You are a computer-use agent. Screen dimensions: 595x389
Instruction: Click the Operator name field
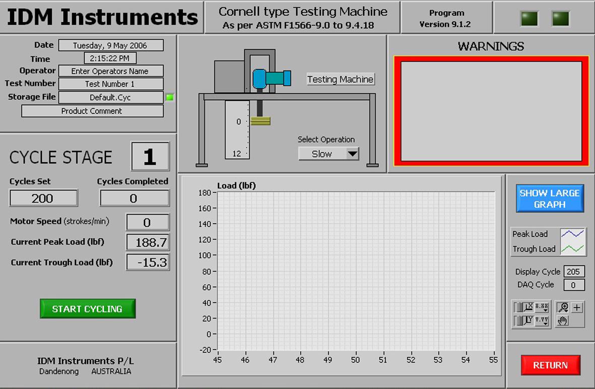coord(111,71)
